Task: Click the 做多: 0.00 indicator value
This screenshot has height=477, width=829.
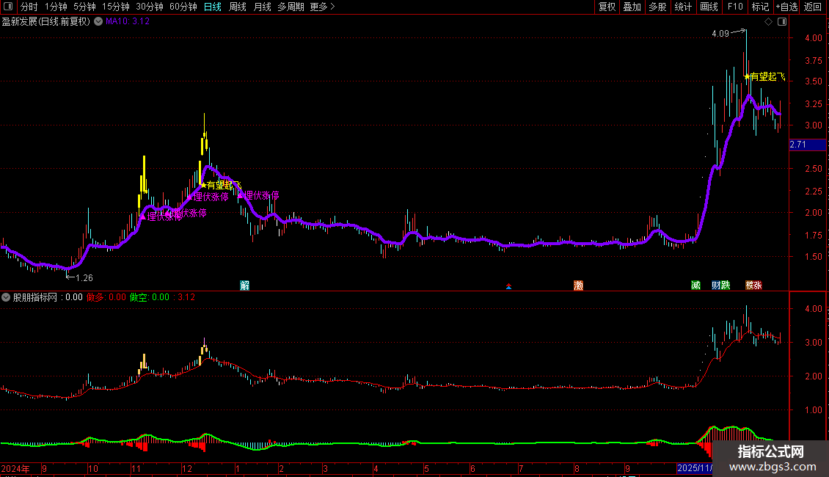Action: click(106, 297)
